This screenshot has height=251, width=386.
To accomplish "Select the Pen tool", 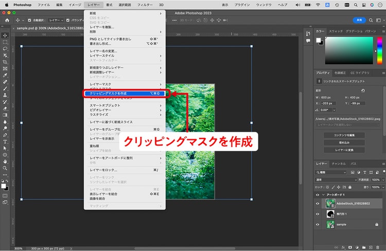I will point(5,135).
